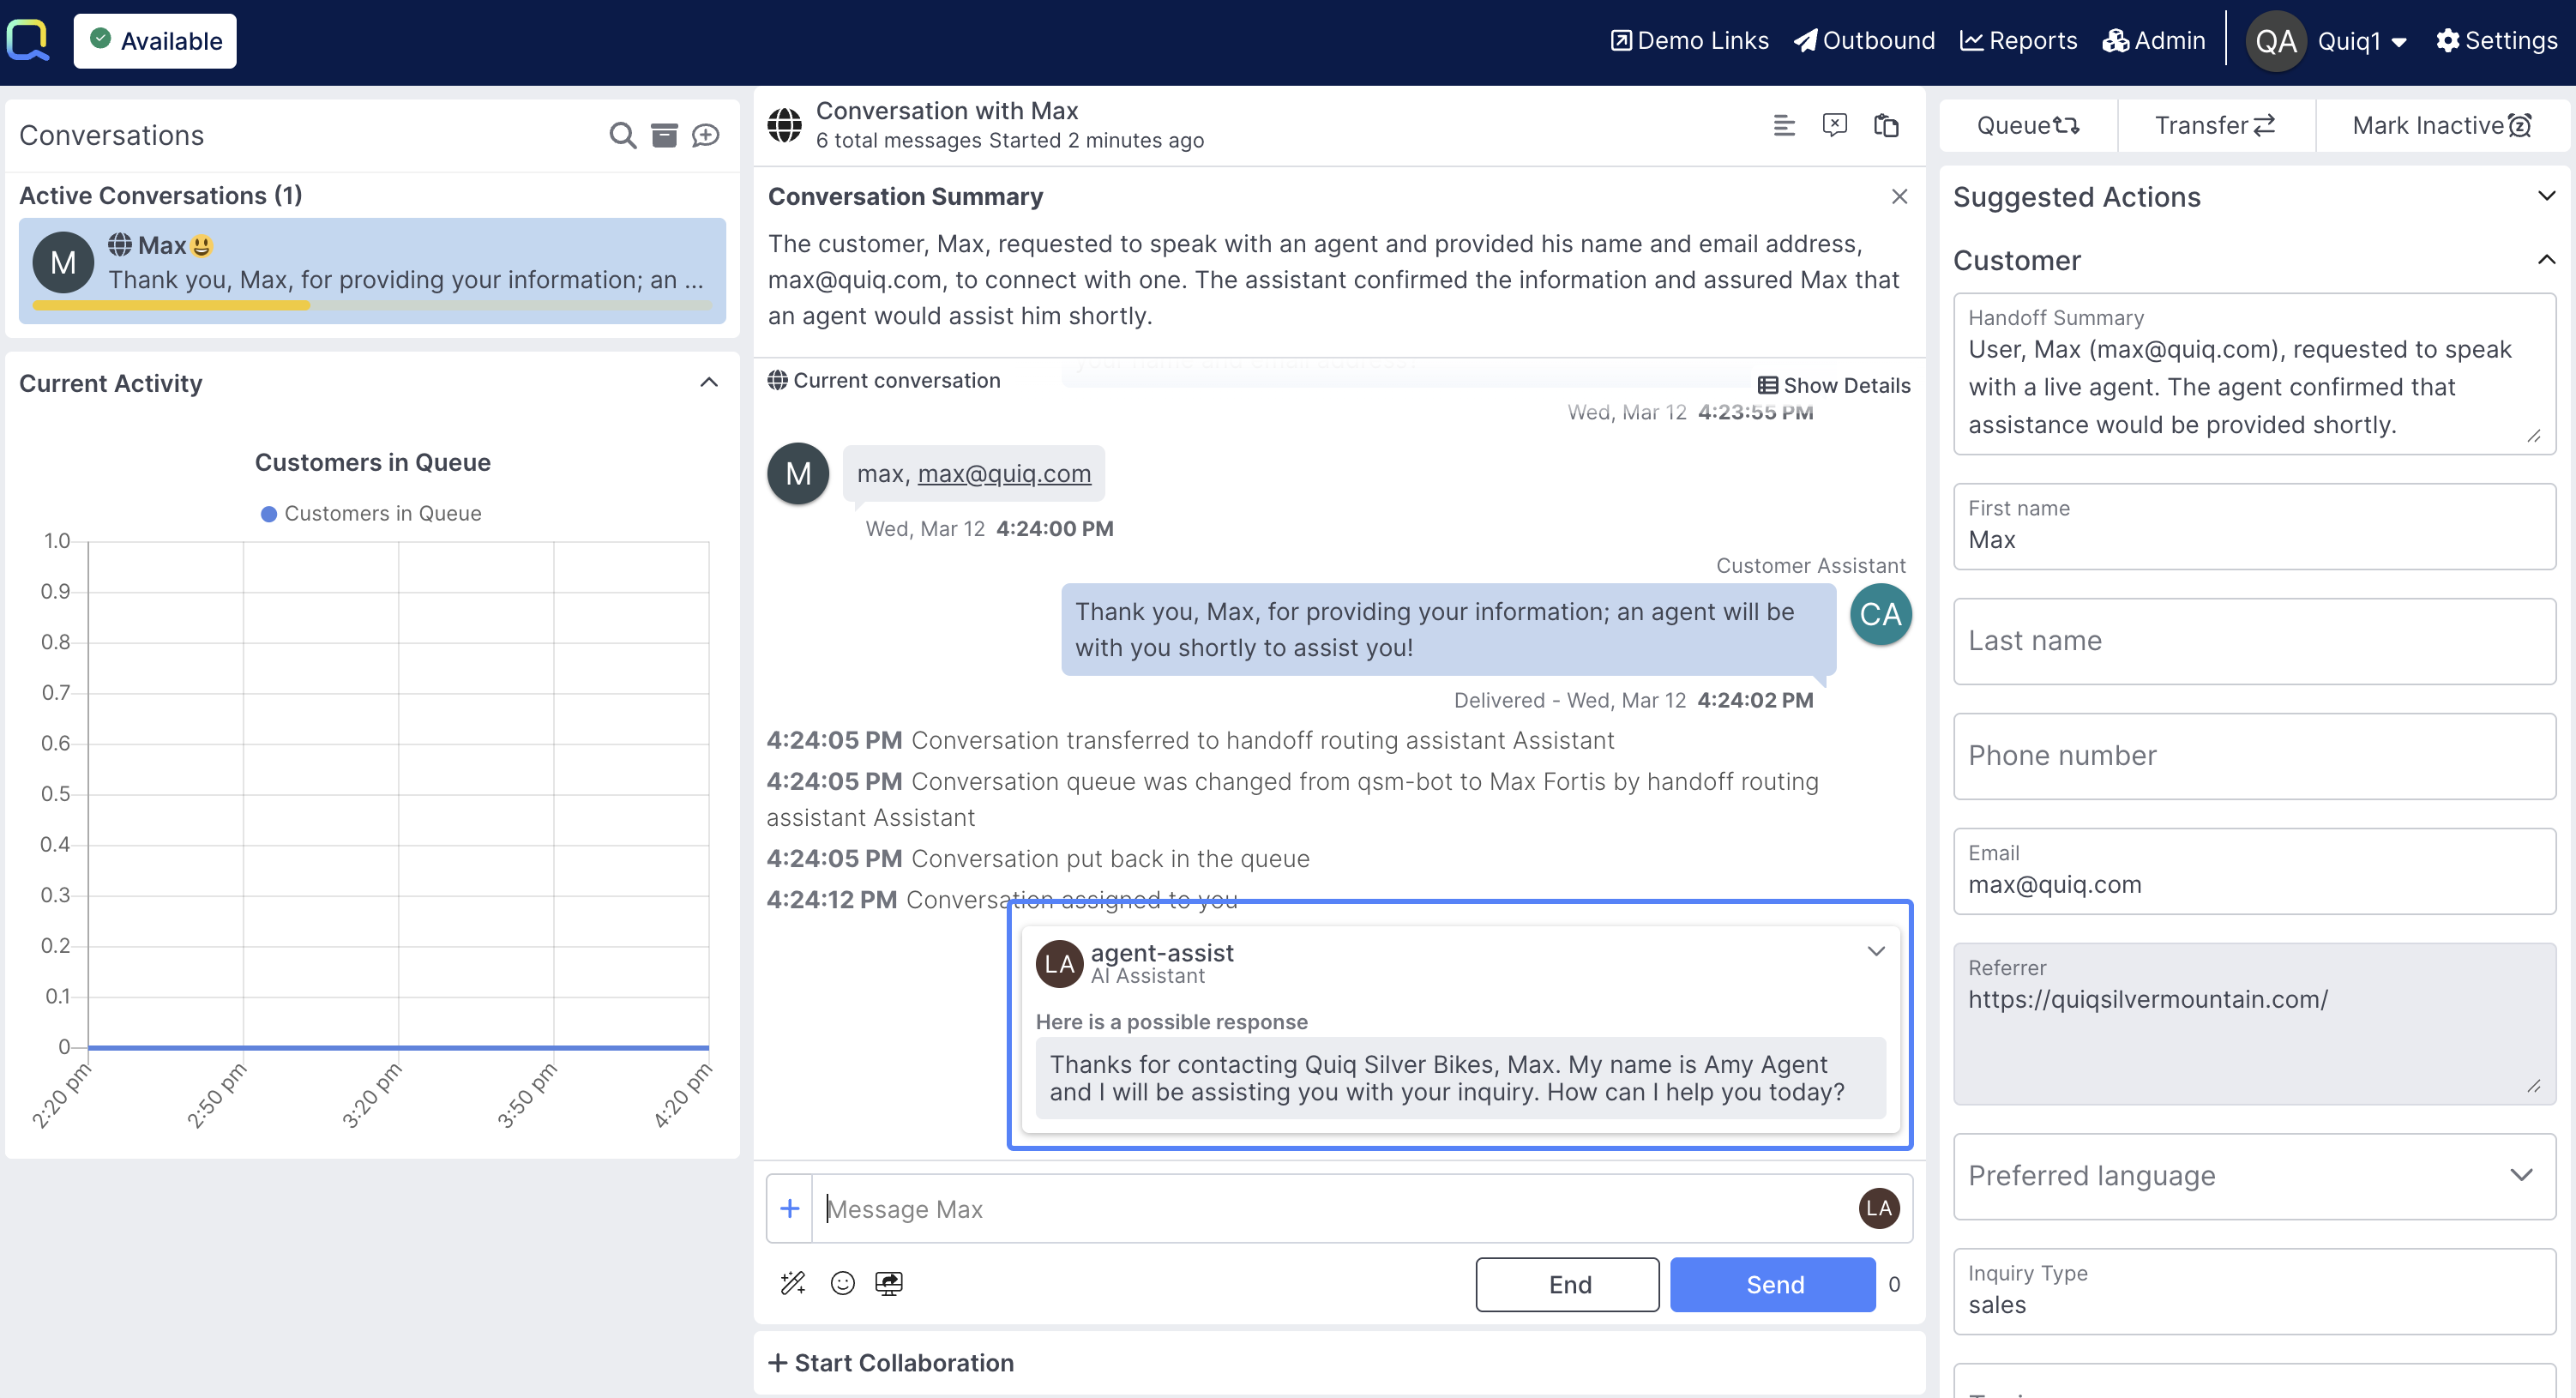
Task: Collapse the Current Activity panel
Action: [709, 383]
